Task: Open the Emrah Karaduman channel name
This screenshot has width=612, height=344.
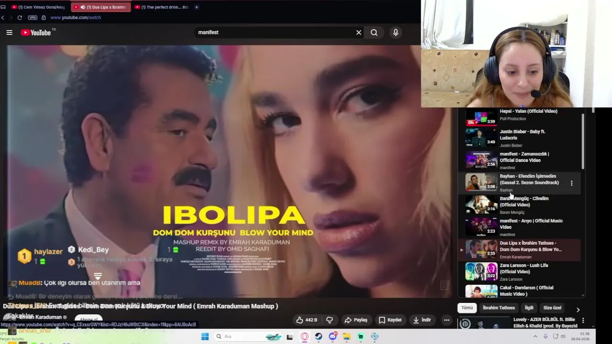Action: coord(40,317)
